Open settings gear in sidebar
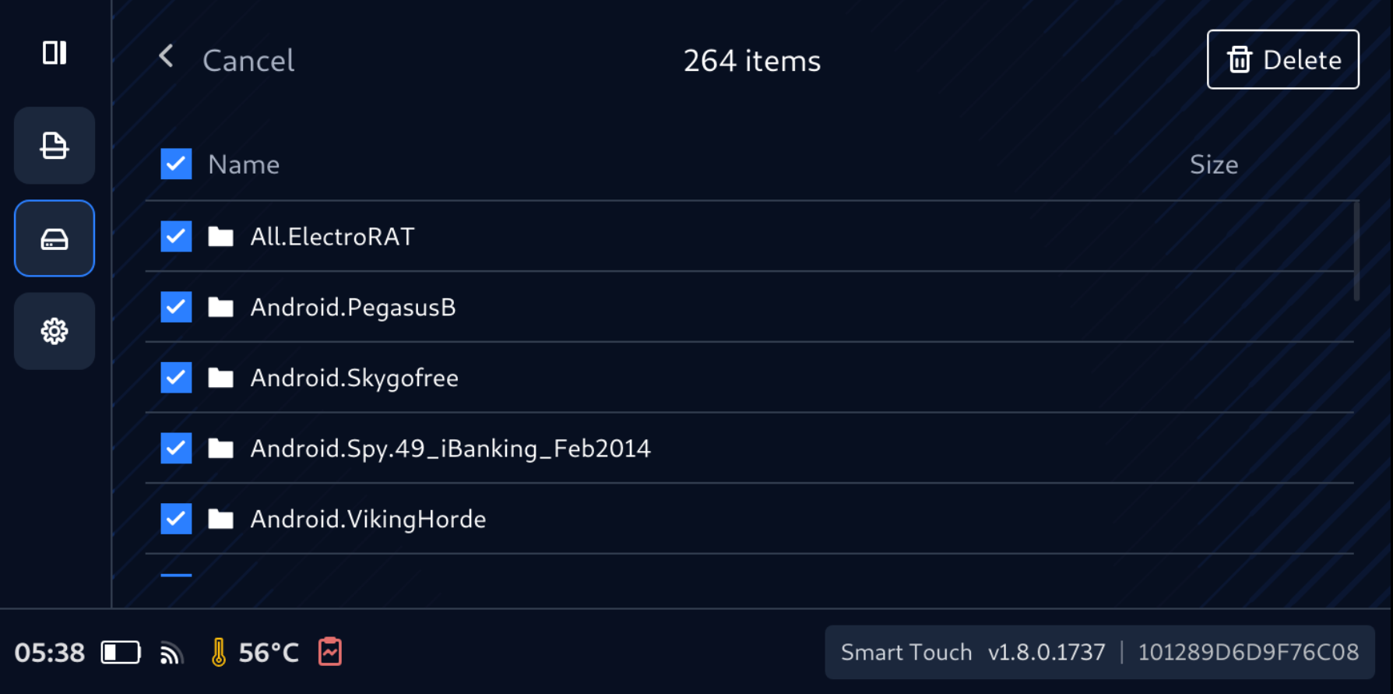 click(55, 332)
